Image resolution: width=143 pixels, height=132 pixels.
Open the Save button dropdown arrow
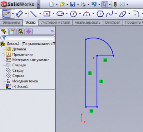click(x=78, y=5)
